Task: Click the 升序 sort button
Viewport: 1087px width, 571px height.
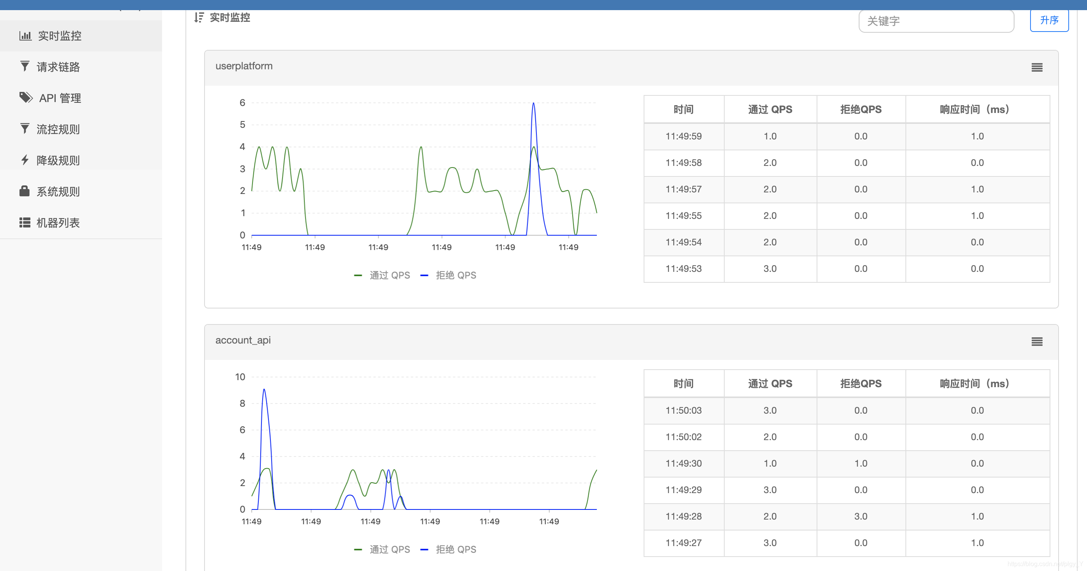Action: (x=1049, y=20)
